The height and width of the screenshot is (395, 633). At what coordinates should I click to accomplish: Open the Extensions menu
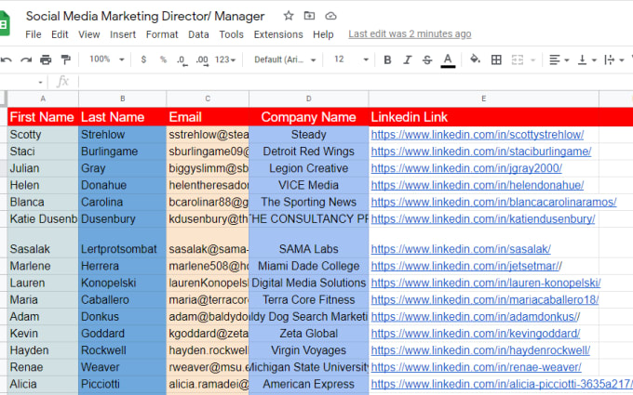point(278,34)
